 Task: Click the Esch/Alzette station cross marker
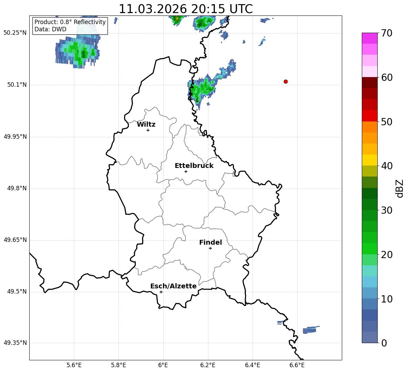click(161, 292)
